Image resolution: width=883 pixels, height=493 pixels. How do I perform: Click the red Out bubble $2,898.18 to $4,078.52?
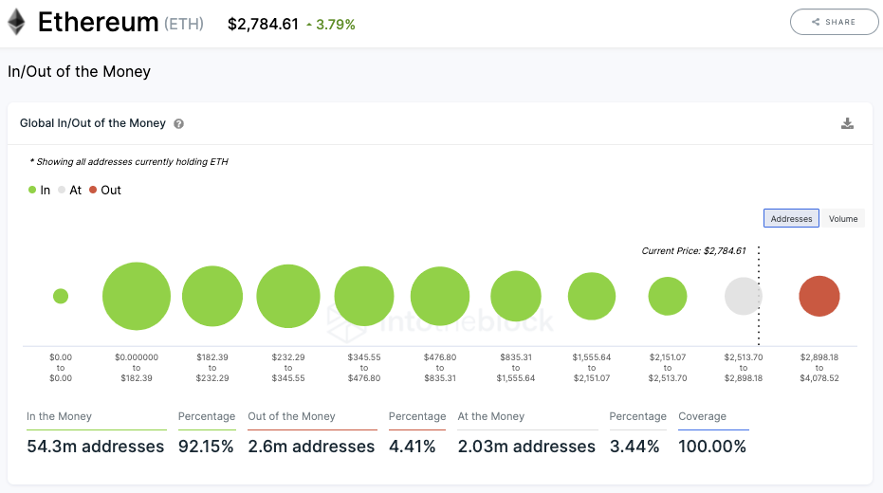point(819,296)
